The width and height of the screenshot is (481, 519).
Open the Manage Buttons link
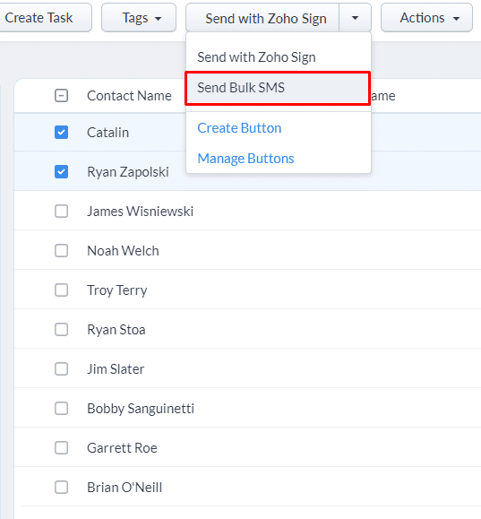tap(245, 159)
